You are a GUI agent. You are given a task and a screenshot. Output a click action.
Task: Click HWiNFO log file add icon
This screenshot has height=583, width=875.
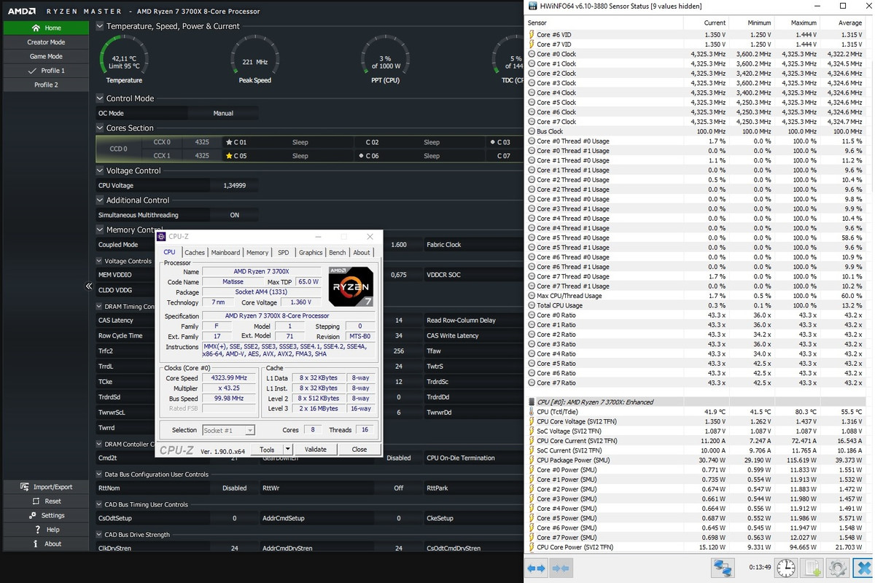click(812, 568)
